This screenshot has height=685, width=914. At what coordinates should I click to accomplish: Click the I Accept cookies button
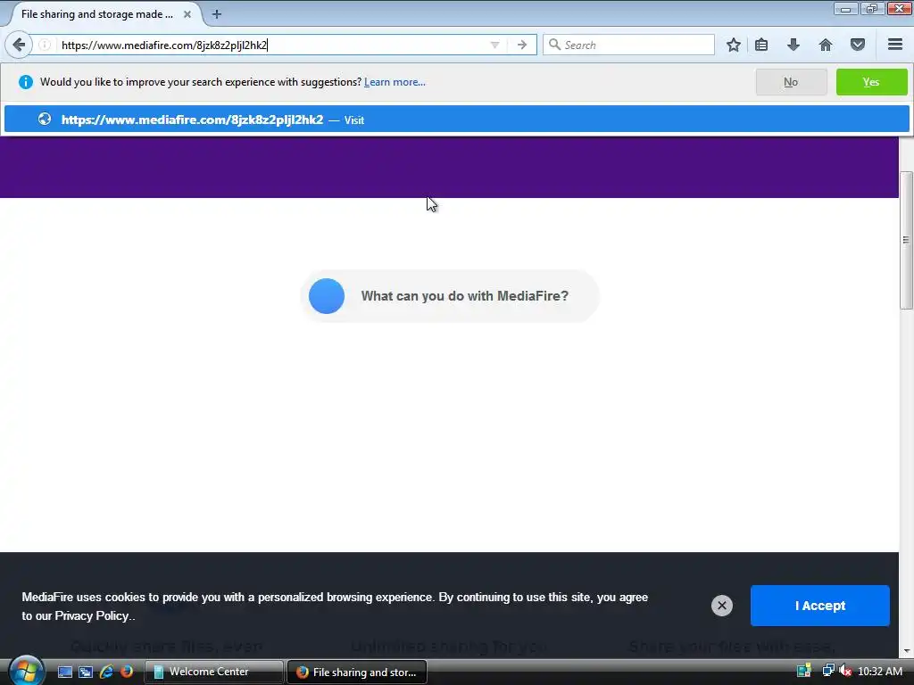click(820, 606)
